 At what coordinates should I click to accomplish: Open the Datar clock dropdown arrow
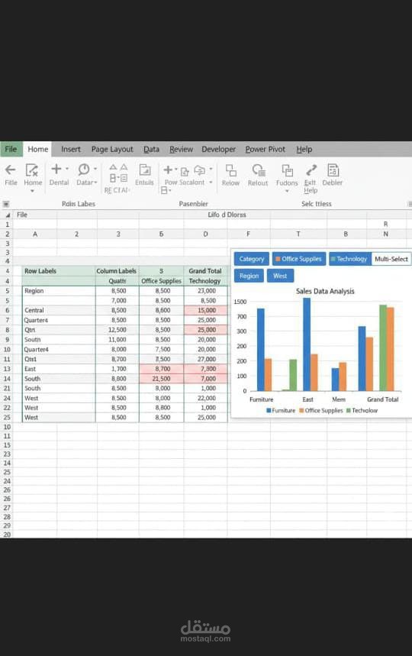(x=95, y=169)
